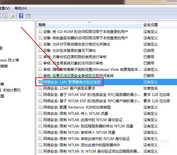Viewport: 177px width, 155px height.
Task: Click icon beside 限制 NTLM: 此域中的 NTLM 身份验证
Action: (40, 120)
